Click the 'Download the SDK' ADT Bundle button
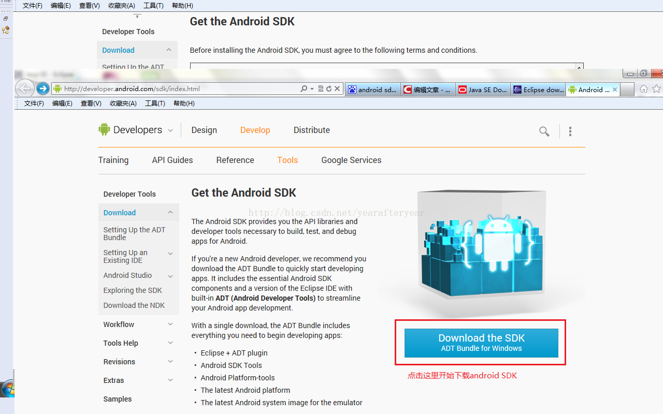The image size is (663, 414). click(x=481, y=343)
